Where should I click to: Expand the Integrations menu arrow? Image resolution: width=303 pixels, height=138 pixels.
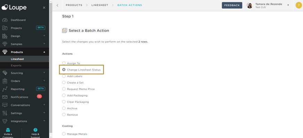coord(44,121)
